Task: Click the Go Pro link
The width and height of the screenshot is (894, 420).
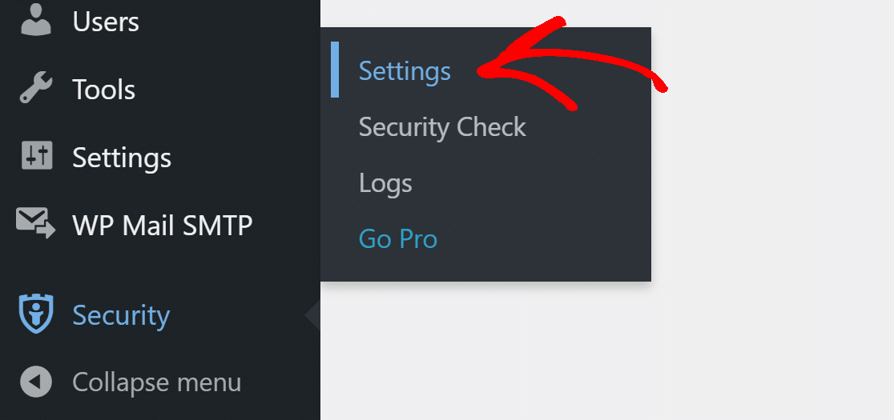Action: [x=398, y=239]
